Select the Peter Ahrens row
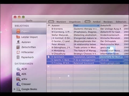 point(88,44)
